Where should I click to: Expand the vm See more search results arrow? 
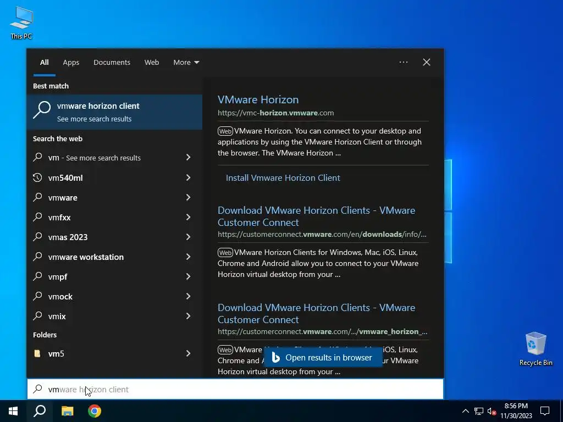pos(188,158)
